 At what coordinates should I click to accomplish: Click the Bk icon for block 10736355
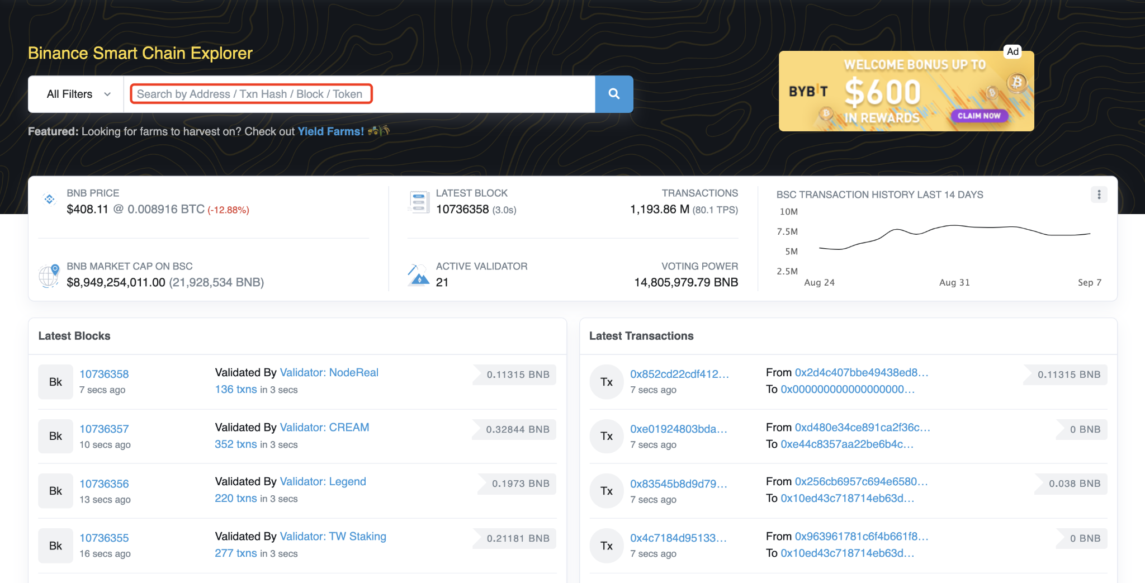click(55, 546)
